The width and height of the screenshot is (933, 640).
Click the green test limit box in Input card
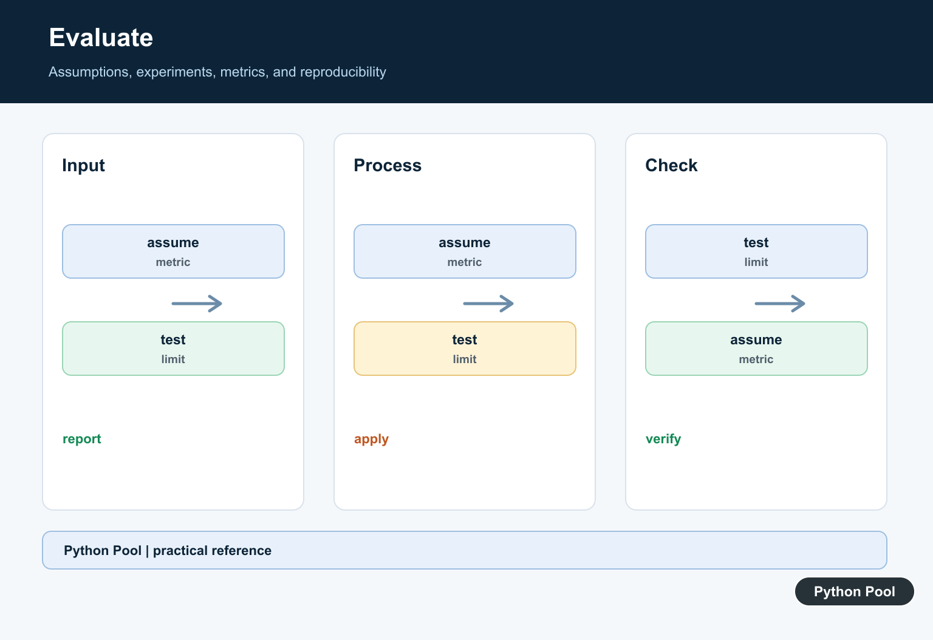(x=173, y=349)
